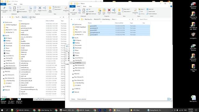Click Pin to Quick access in GTA 5 Mod window
This screenshot has height=112, width=199.
click(4, 9)
